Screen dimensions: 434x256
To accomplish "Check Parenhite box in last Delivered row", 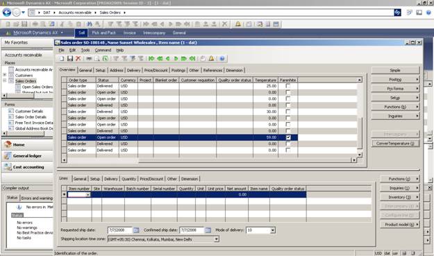I will 288,150.
